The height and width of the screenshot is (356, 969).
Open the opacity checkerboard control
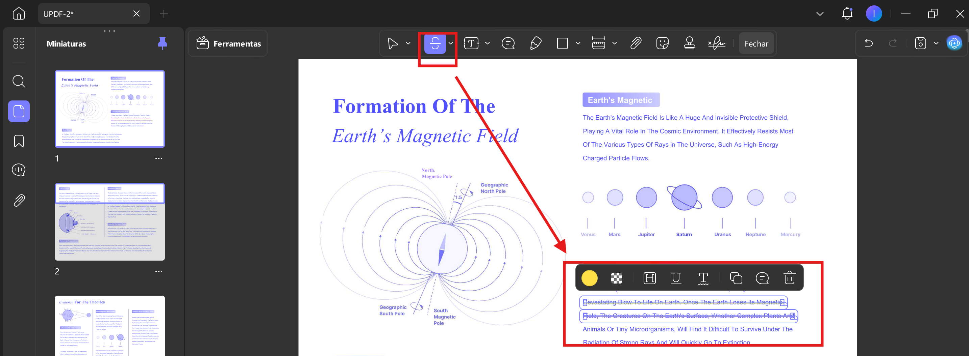click(x=616, y=278)
